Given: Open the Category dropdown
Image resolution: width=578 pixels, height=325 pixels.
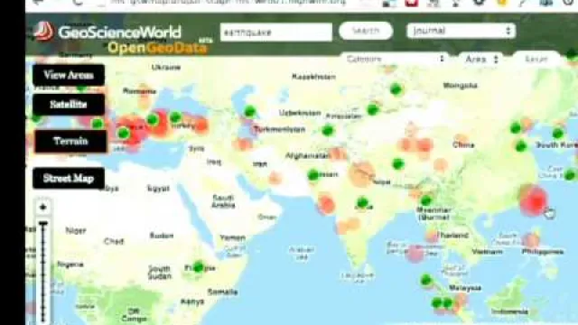Looking at the screenshot, I should click(x=394, y=59).
